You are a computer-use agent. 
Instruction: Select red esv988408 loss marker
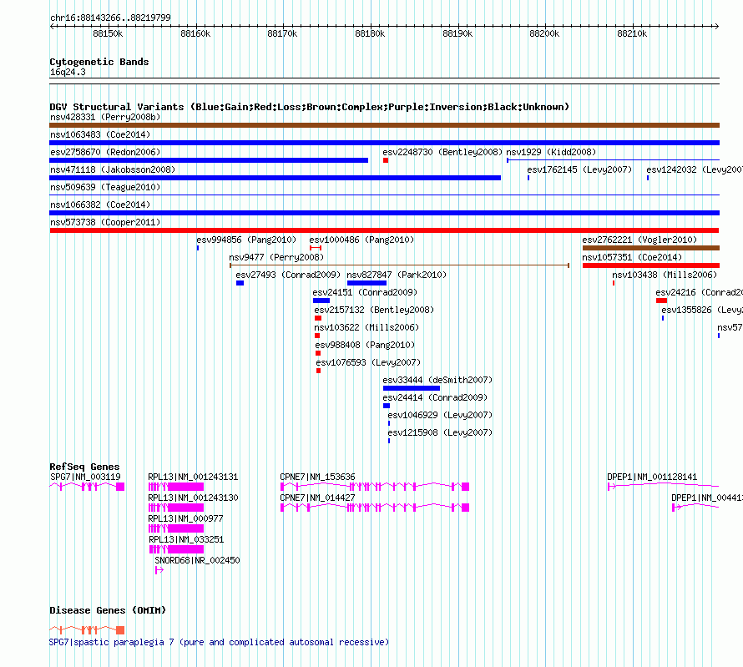pyautogui.click(x=318, y=353)
